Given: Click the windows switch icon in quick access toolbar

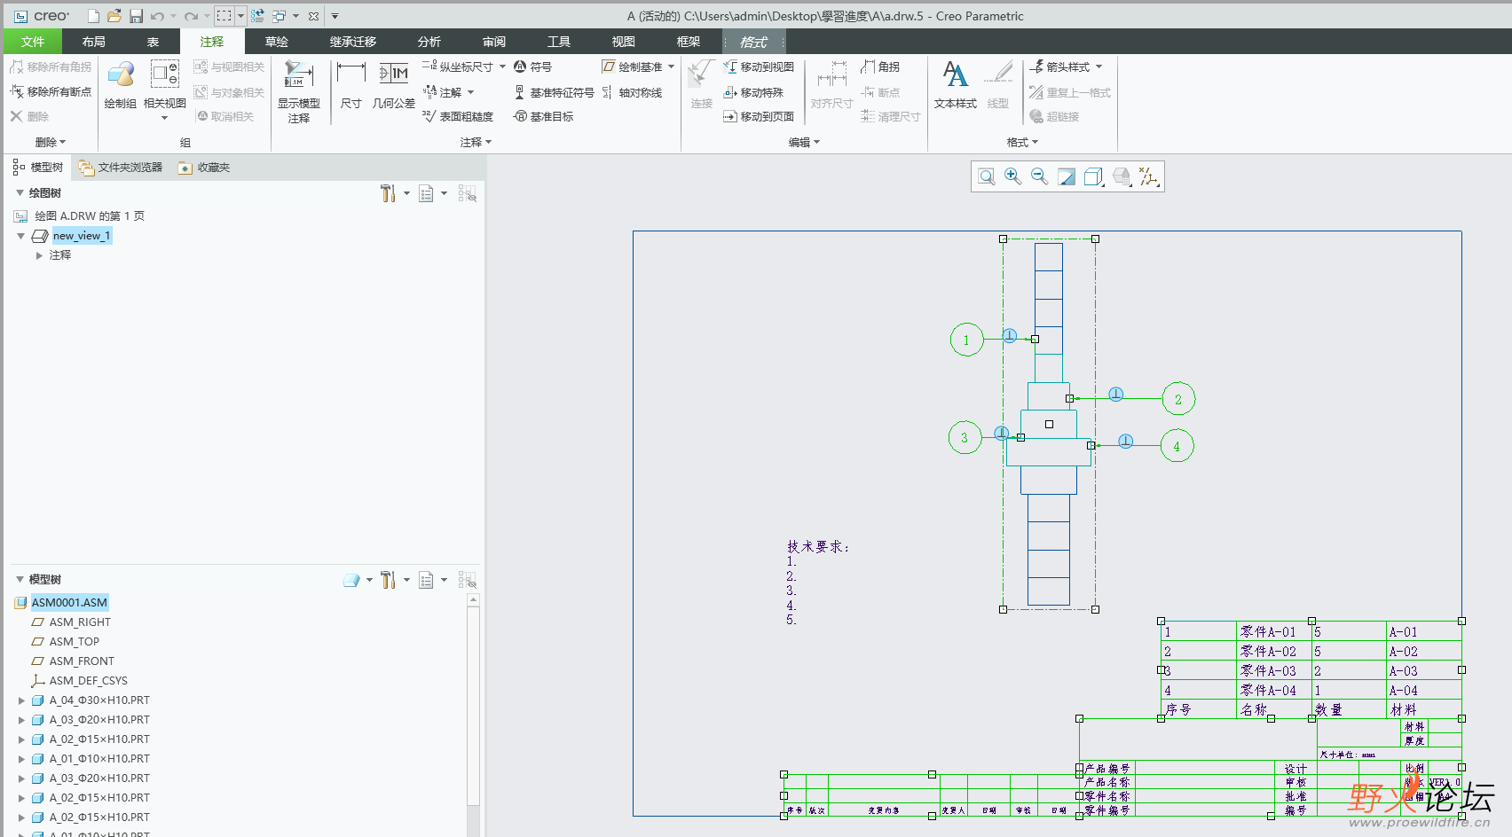Looking at the screenshot, I should [280, 16].
